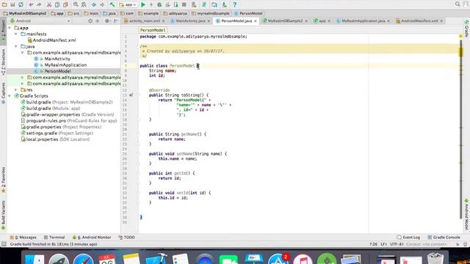Collapse the first com.example.adityaarya package
Viewport: 470px width, 264px height.
23,53
